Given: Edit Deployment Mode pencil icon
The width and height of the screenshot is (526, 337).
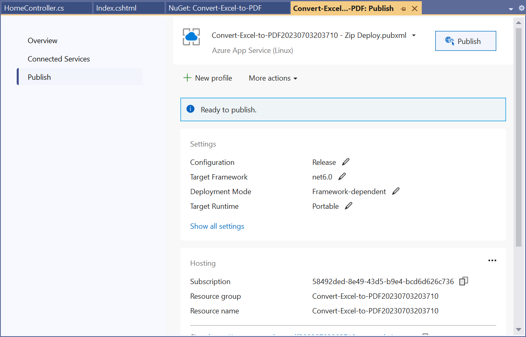Looking at the screenshot, I should click(x=396, y=191).
